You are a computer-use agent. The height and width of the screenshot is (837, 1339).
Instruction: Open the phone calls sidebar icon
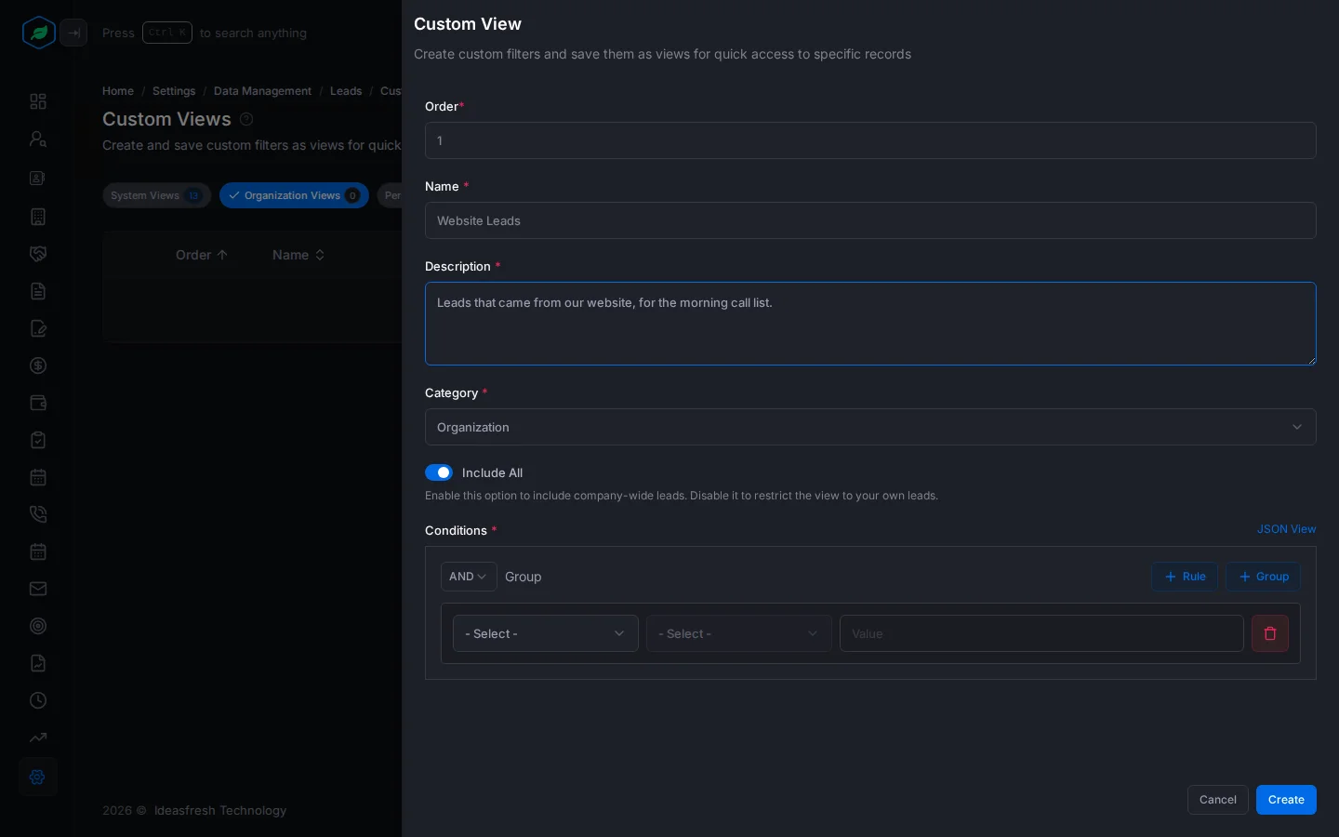pos(38,514)
